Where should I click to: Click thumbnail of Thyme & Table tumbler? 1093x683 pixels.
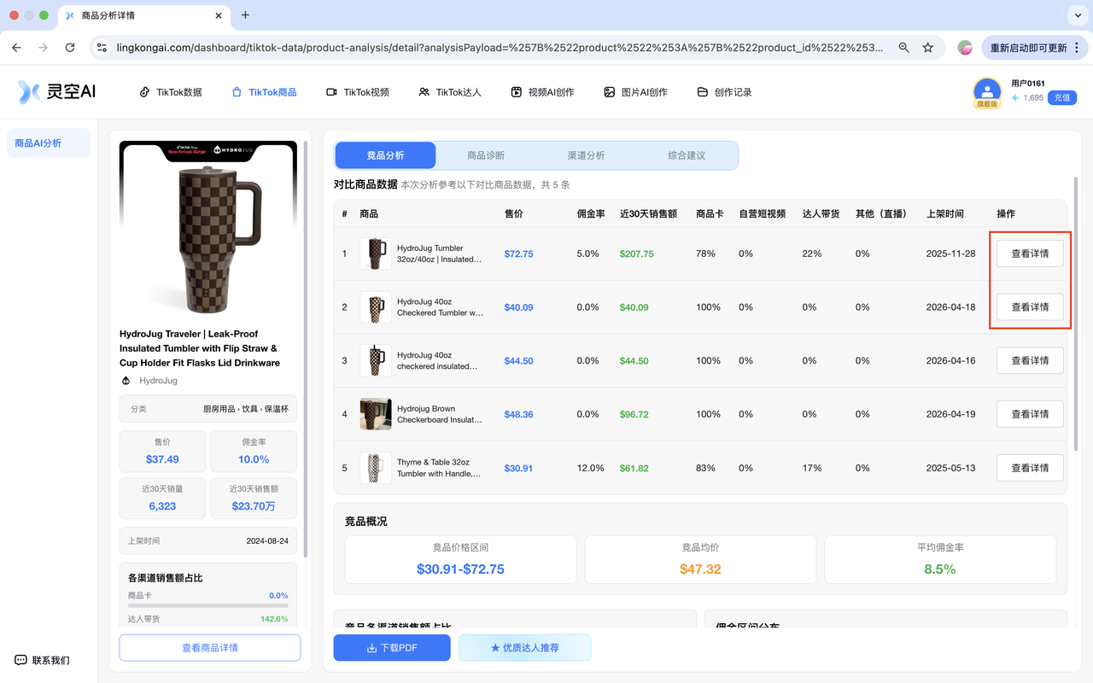tap(376, 468)
